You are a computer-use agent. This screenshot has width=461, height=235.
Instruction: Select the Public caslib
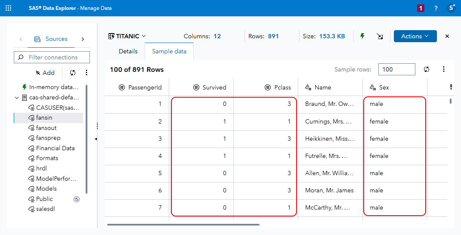(x=40, y=199)
